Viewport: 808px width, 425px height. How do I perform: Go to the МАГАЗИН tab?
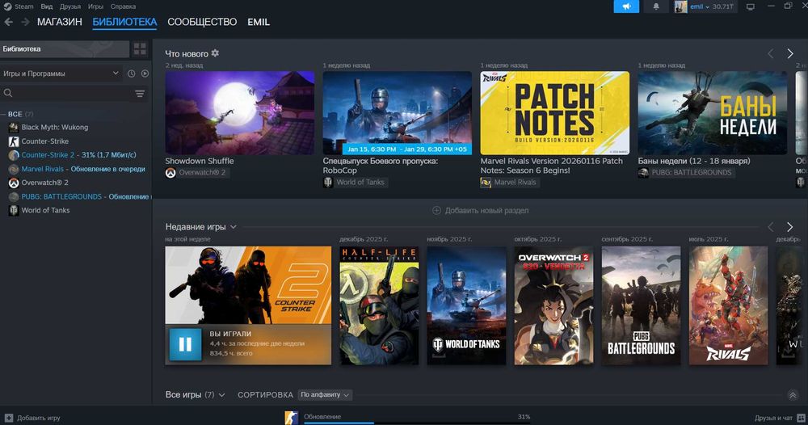pos(59,22)
